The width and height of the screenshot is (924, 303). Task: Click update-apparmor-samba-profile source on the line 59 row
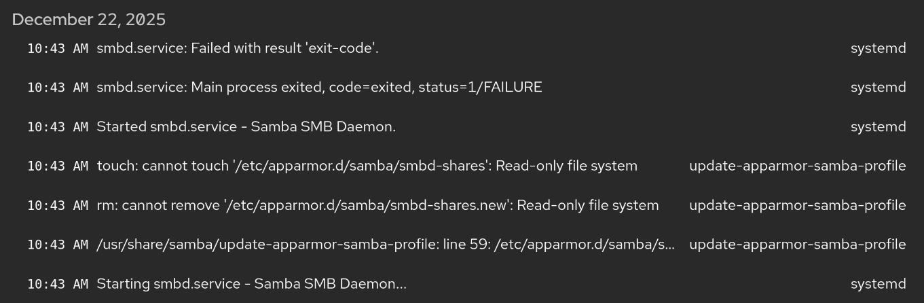[797, 245]
